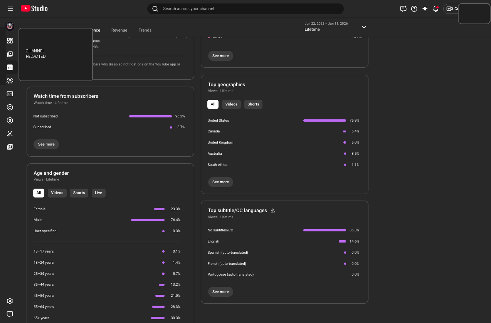Click See more under Top subtitle/CC languages

[x=220, y=292]
